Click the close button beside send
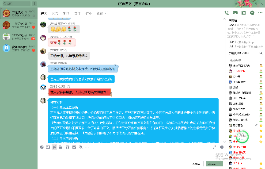 pos(196,164)
